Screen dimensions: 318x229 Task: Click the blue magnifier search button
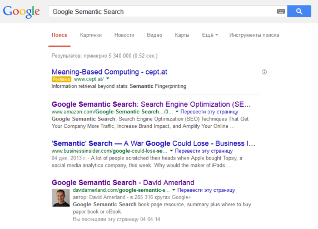click(299, 11)
